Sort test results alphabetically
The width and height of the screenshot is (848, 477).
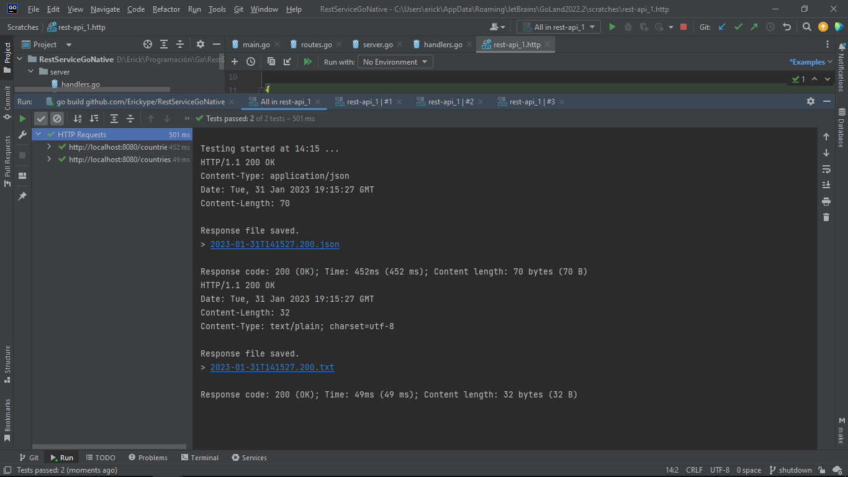[78, 118]
